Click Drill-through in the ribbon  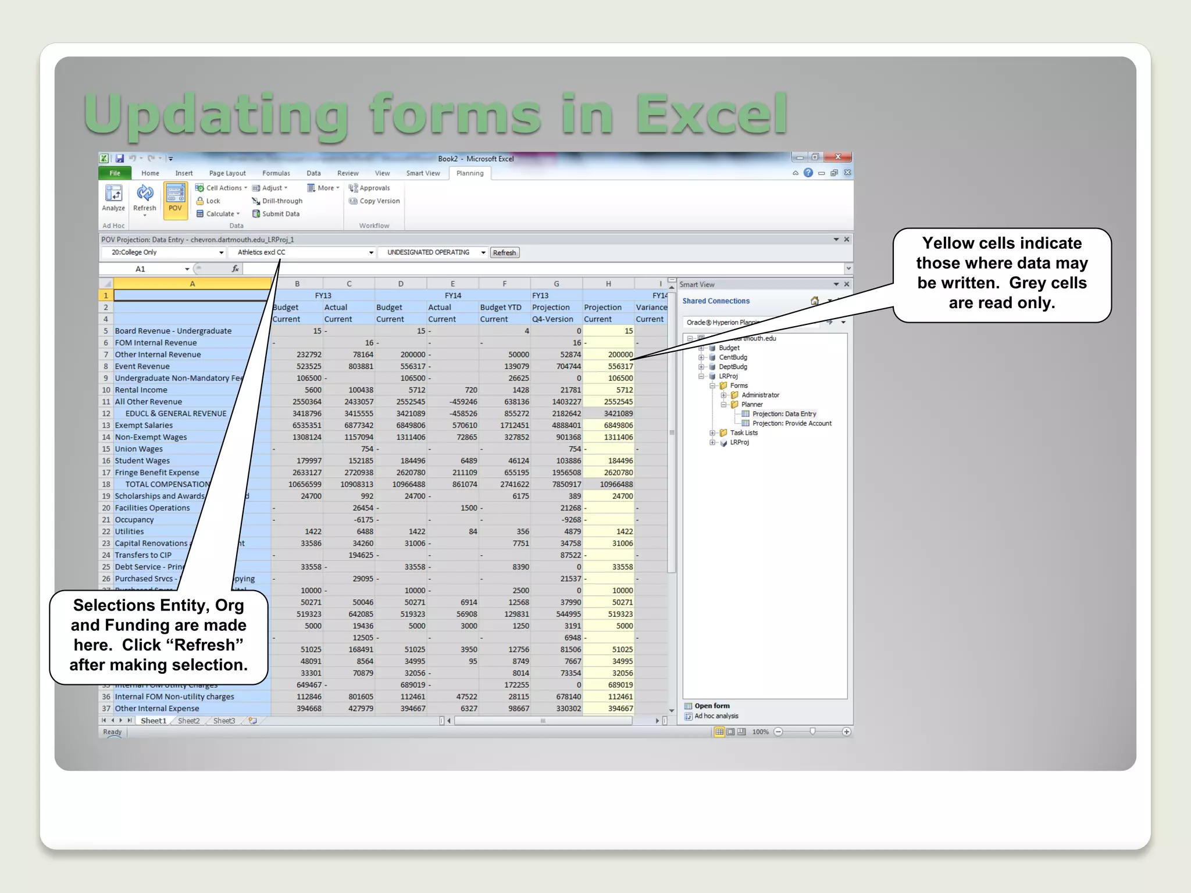pos(277,201)
